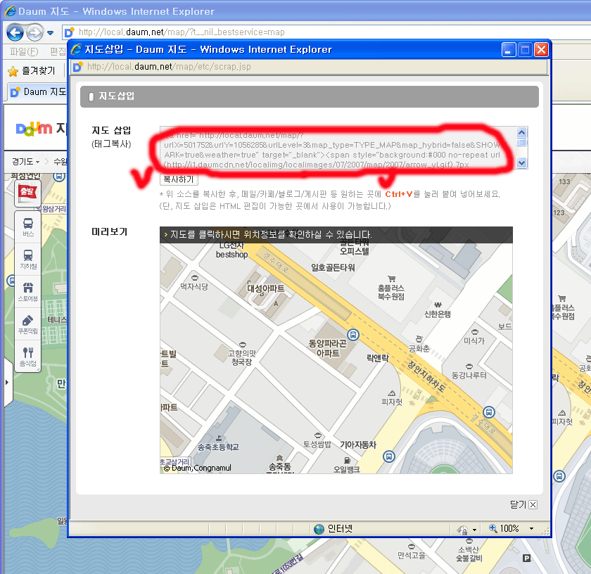The width and height of the screenshot is (591, 574).
Task: Close the 지도삽입 popup window
Action: pos(541,50)
